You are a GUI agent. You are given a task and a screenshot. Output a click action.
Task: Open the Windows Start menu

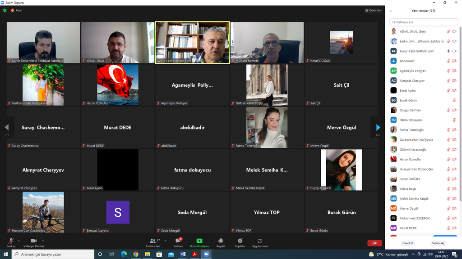click(5, 255)
